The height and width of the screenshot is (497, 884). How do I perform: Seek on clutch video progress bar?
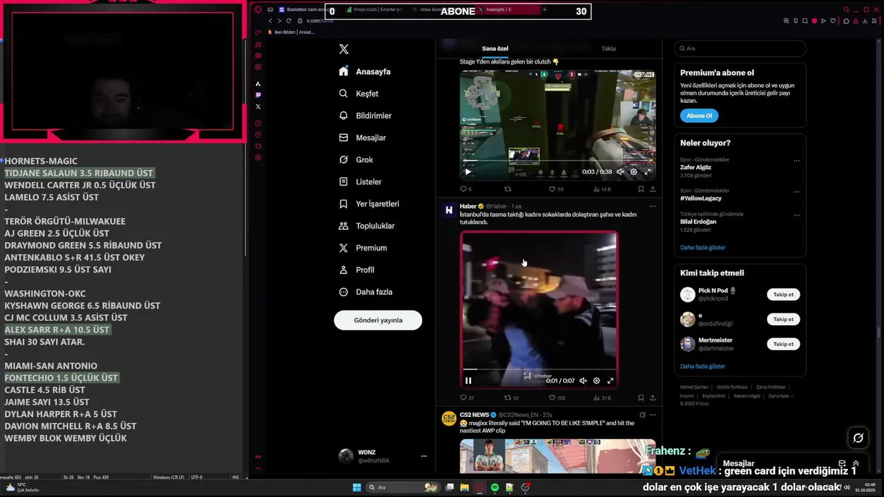558,162
